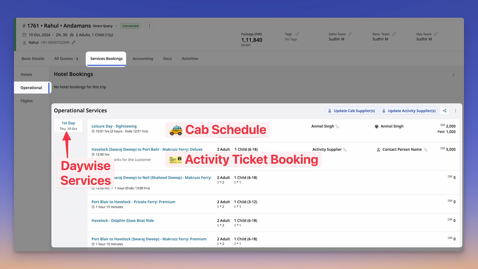Open the Hotel Bookings options menu
The image size is (478, 269).
[x=453, y=75]
